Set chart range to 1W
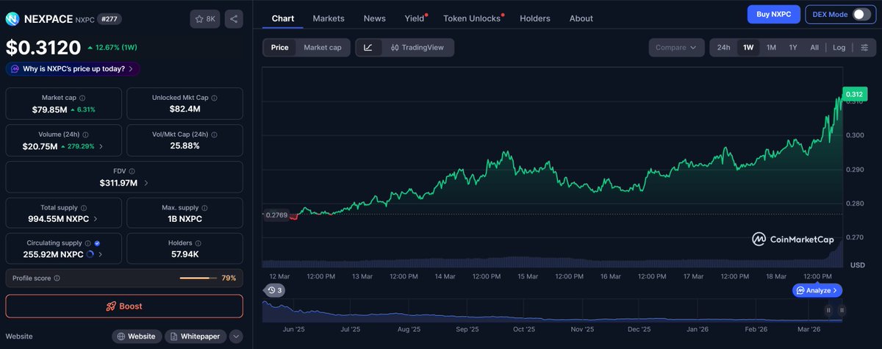The width and height of the screenshot is (882, 349). pyautogui.click(x=748, y=48)
